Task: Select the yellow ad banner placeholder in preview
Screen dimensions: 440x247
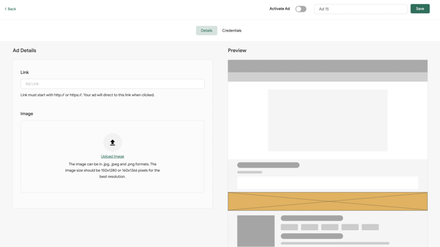Action: point(327,201)
